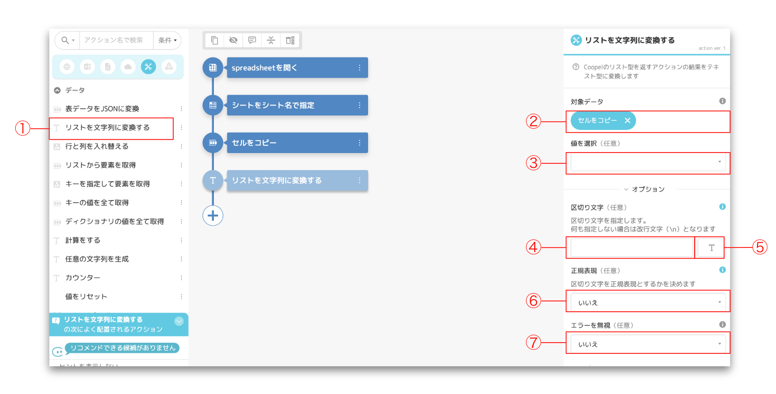Open the エラーを無視 dropdown
776x394 pixels.
[648, 344]
